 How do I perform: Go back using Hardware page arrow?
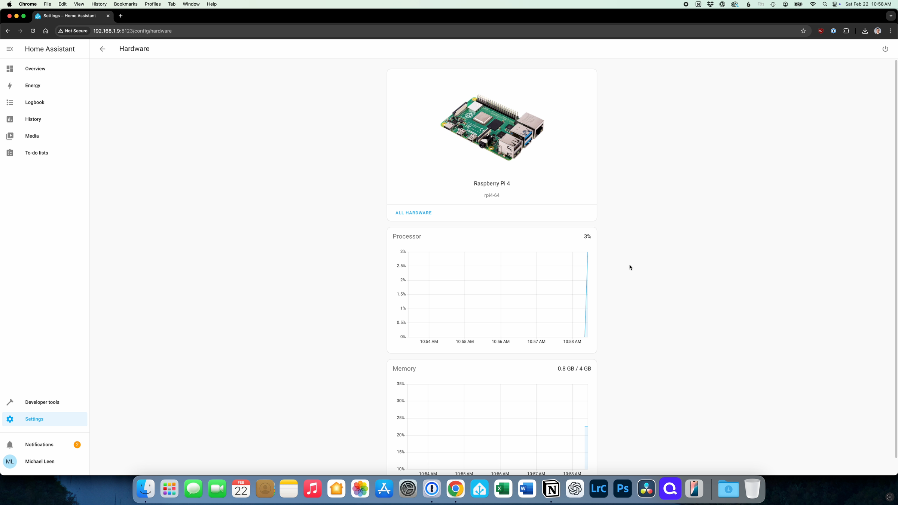(102, 49)
